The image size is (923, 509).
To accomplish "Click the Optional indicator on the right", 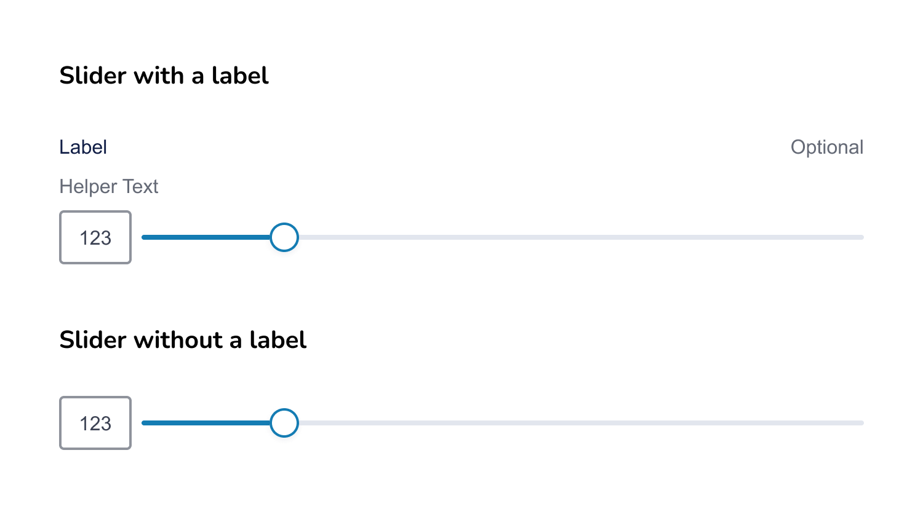I will (x=827, y=147).
